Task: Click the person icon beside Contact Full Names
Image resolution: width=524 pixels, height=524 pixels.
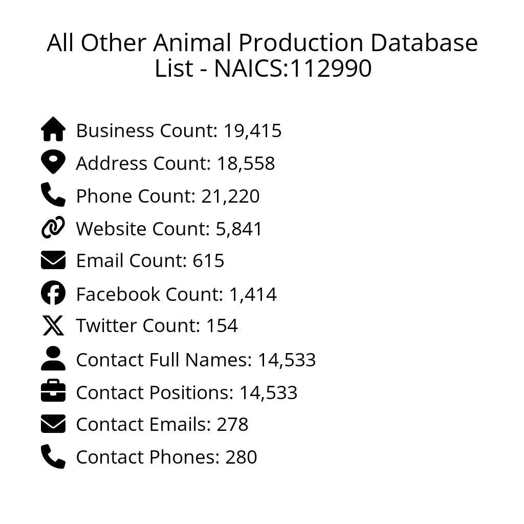Action: pos(53,359)
